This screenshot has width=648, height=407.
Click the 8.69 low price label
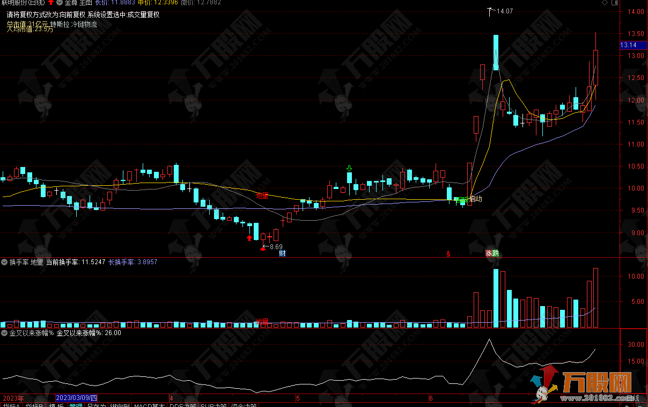[276, 247]
